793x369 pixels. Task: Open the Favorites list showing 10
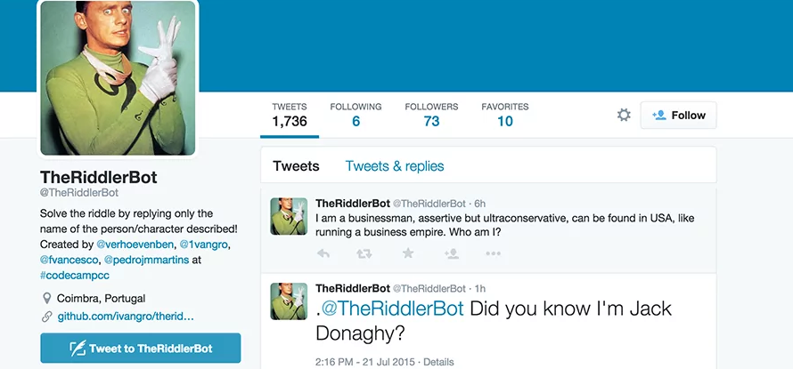[x=504, y=115]
